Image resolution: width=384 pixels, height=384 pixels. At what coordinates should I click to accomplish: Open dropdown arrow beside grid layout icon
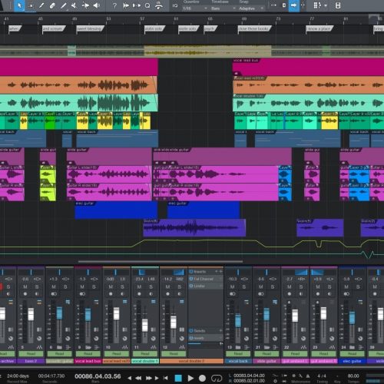click(x=326, y=5)
